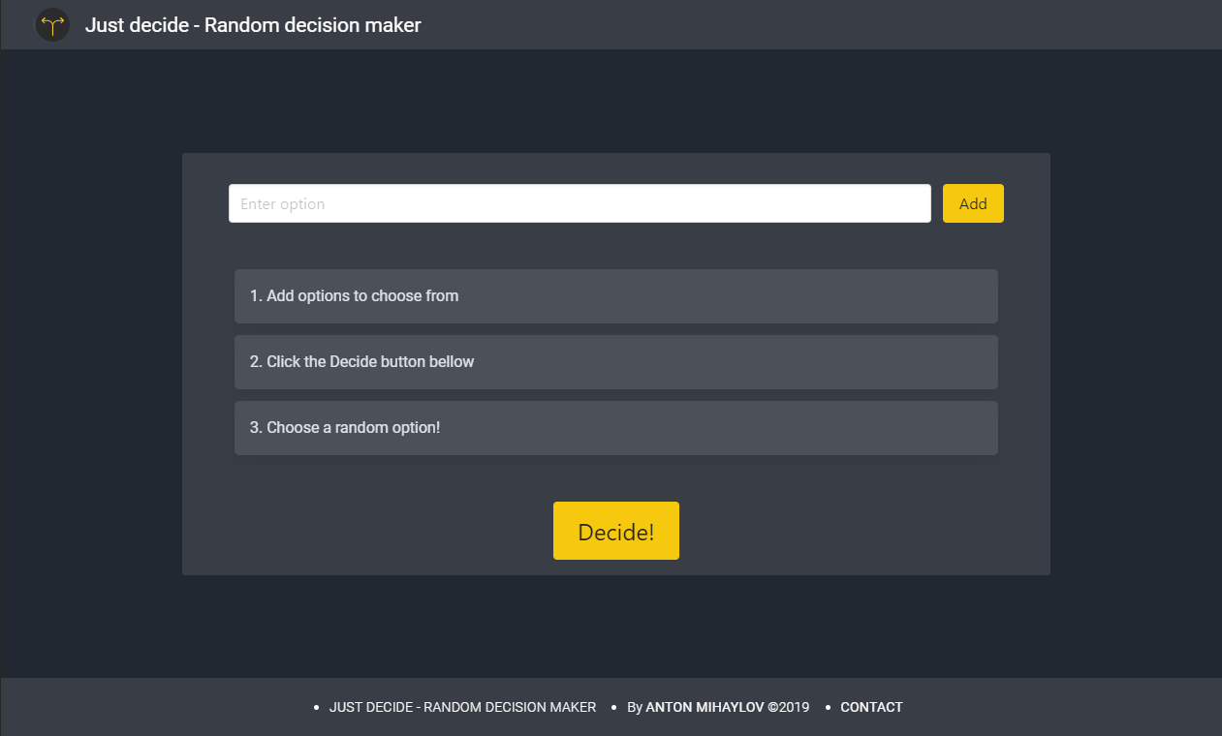Click the 'Add' button next to the input
1222x736 pixels.
[972, 203]
